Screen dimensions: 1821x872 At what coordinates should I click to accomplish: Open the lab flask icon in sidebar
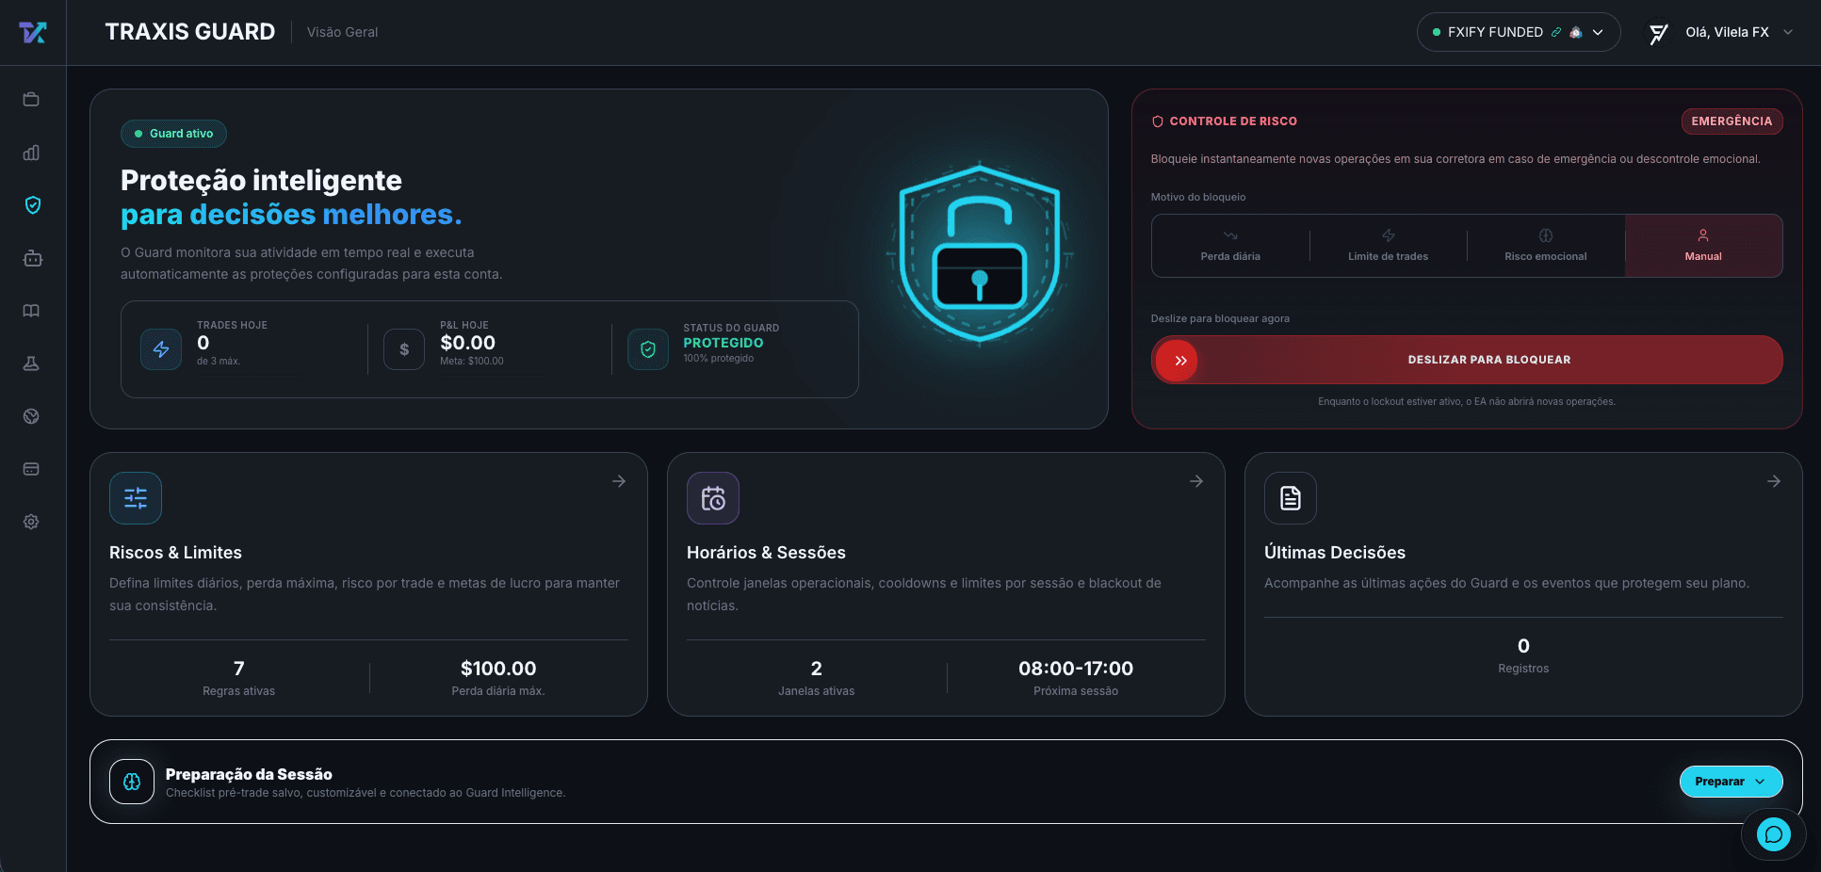point(31,363)
